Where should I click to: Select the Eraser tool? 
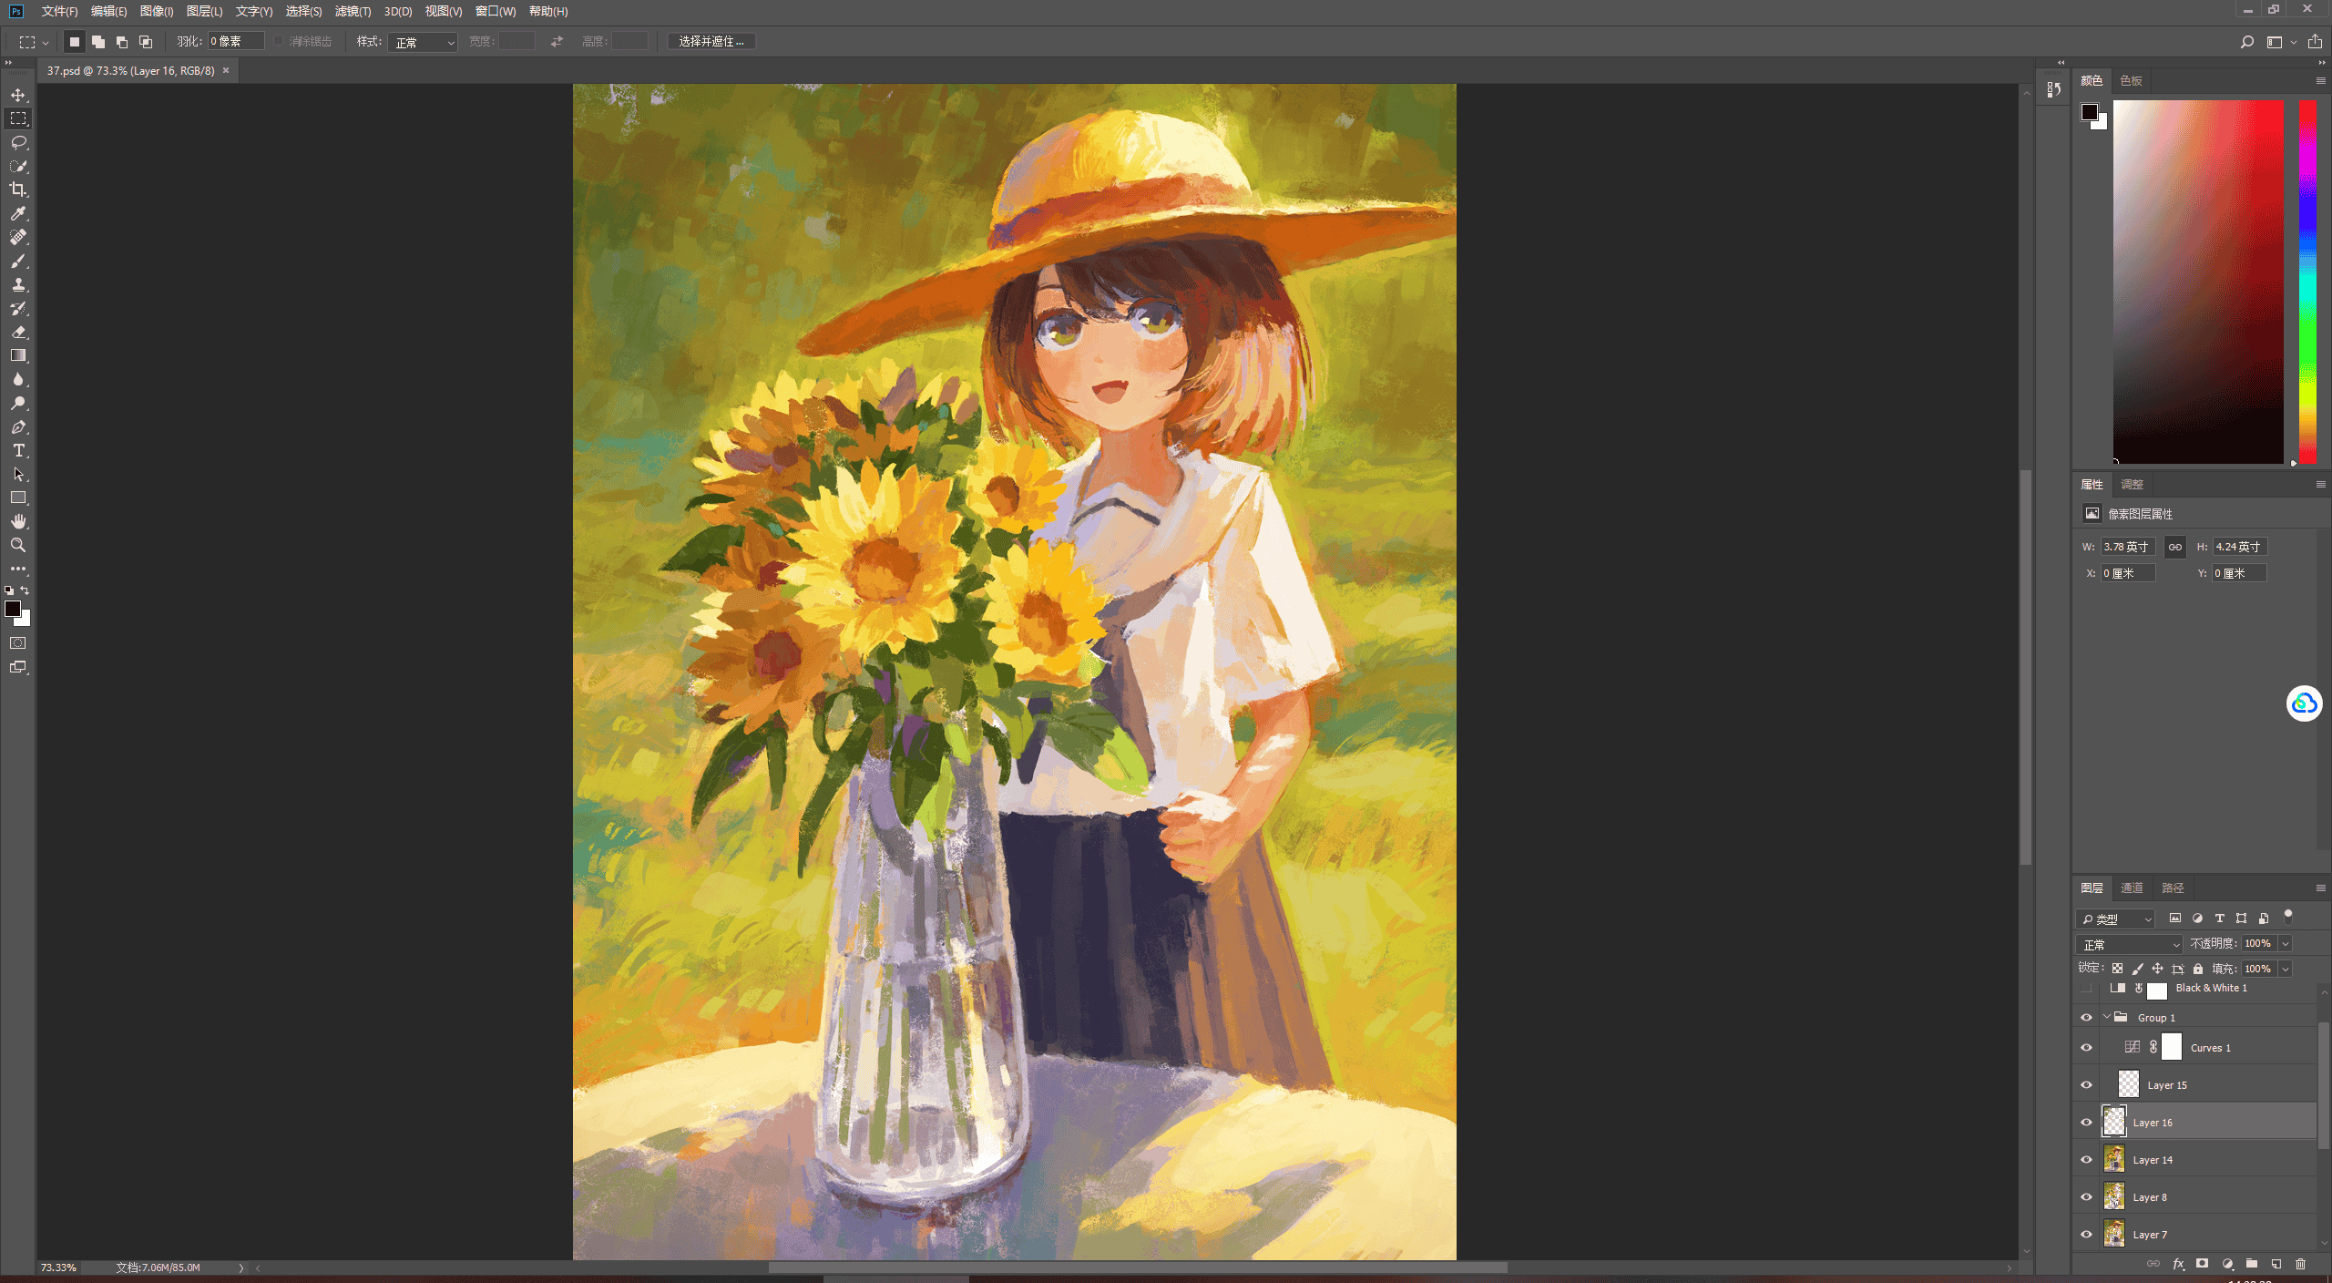coord(18,333)
